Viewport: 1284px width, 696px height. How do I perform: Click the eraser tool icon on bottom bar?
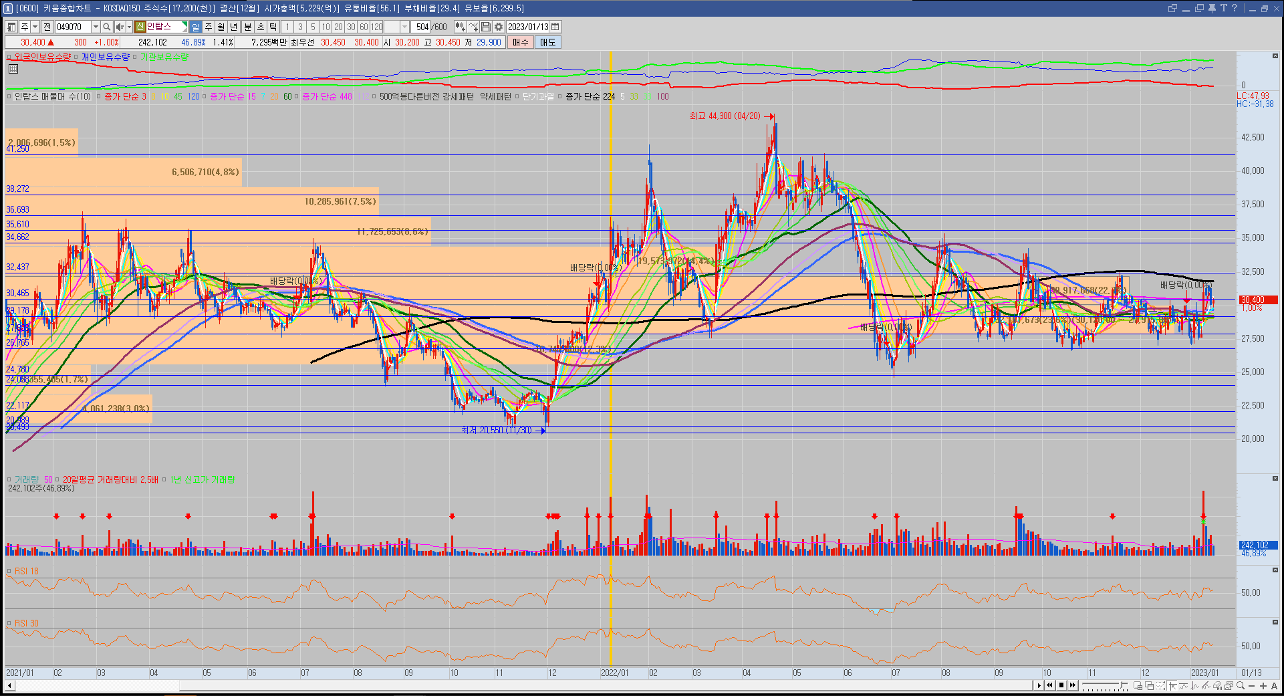coord(1217,685)
